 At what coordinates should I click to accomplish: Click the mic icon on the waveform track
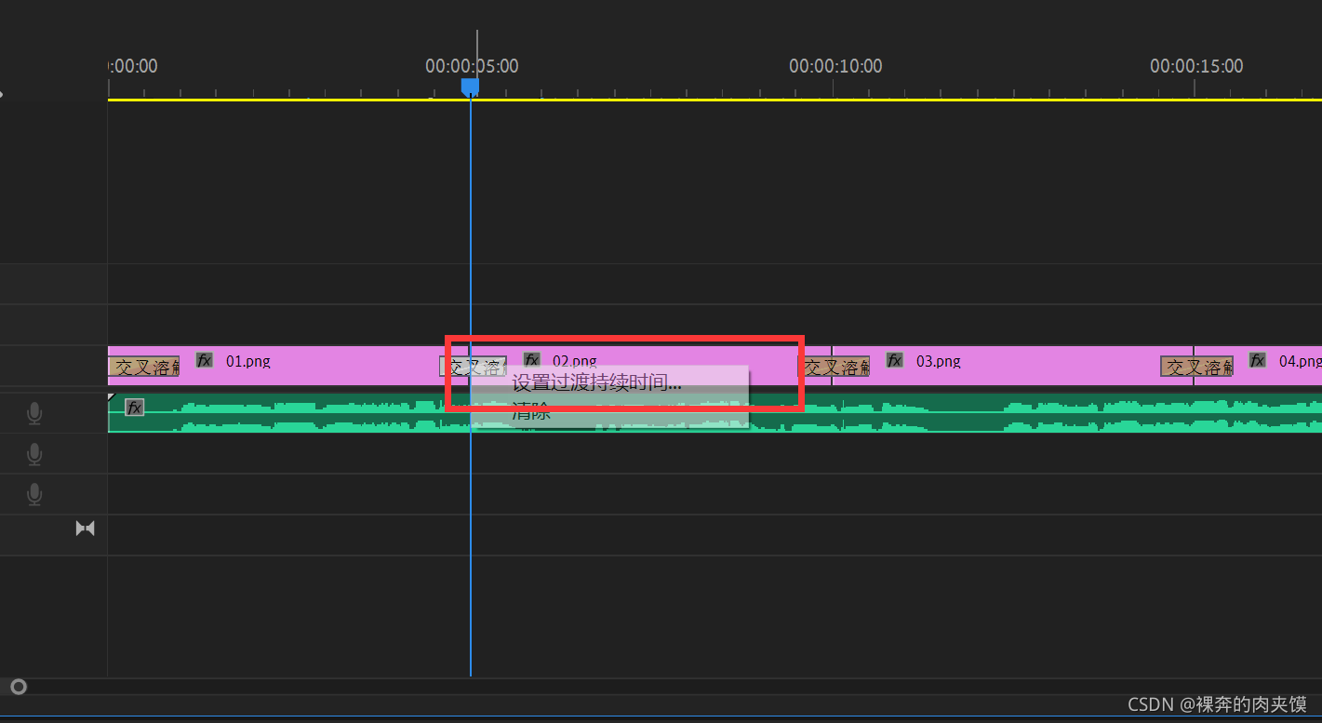pos(34,413)
